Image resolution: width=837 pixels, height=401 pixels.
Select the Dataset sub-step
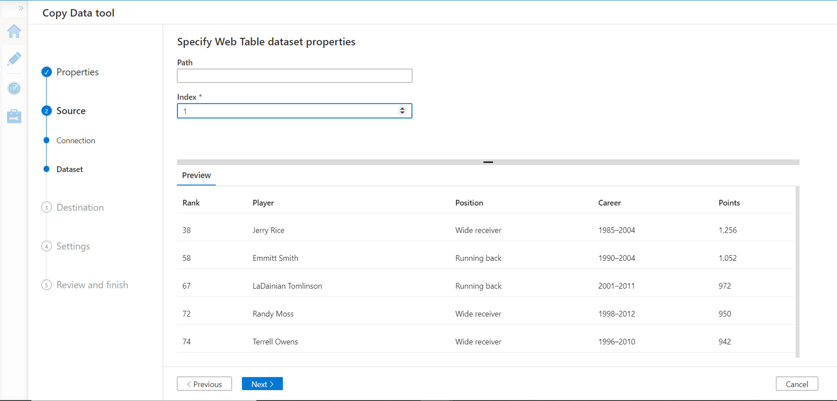(69, 169)
